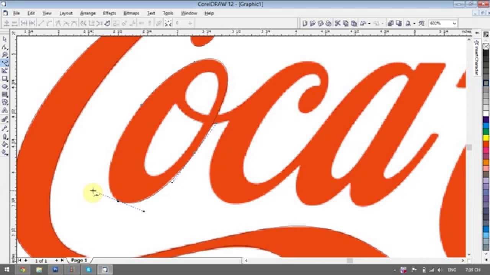The height and width of the screenshot is (275, 490).
Task: Select the Smart Drawing tool
Action: tap(5, 71)
